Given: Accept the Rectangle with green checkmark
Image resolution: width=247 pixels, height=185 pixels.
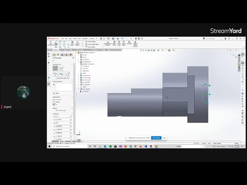Looking at the screenshot, I should (x=53, y=61).
